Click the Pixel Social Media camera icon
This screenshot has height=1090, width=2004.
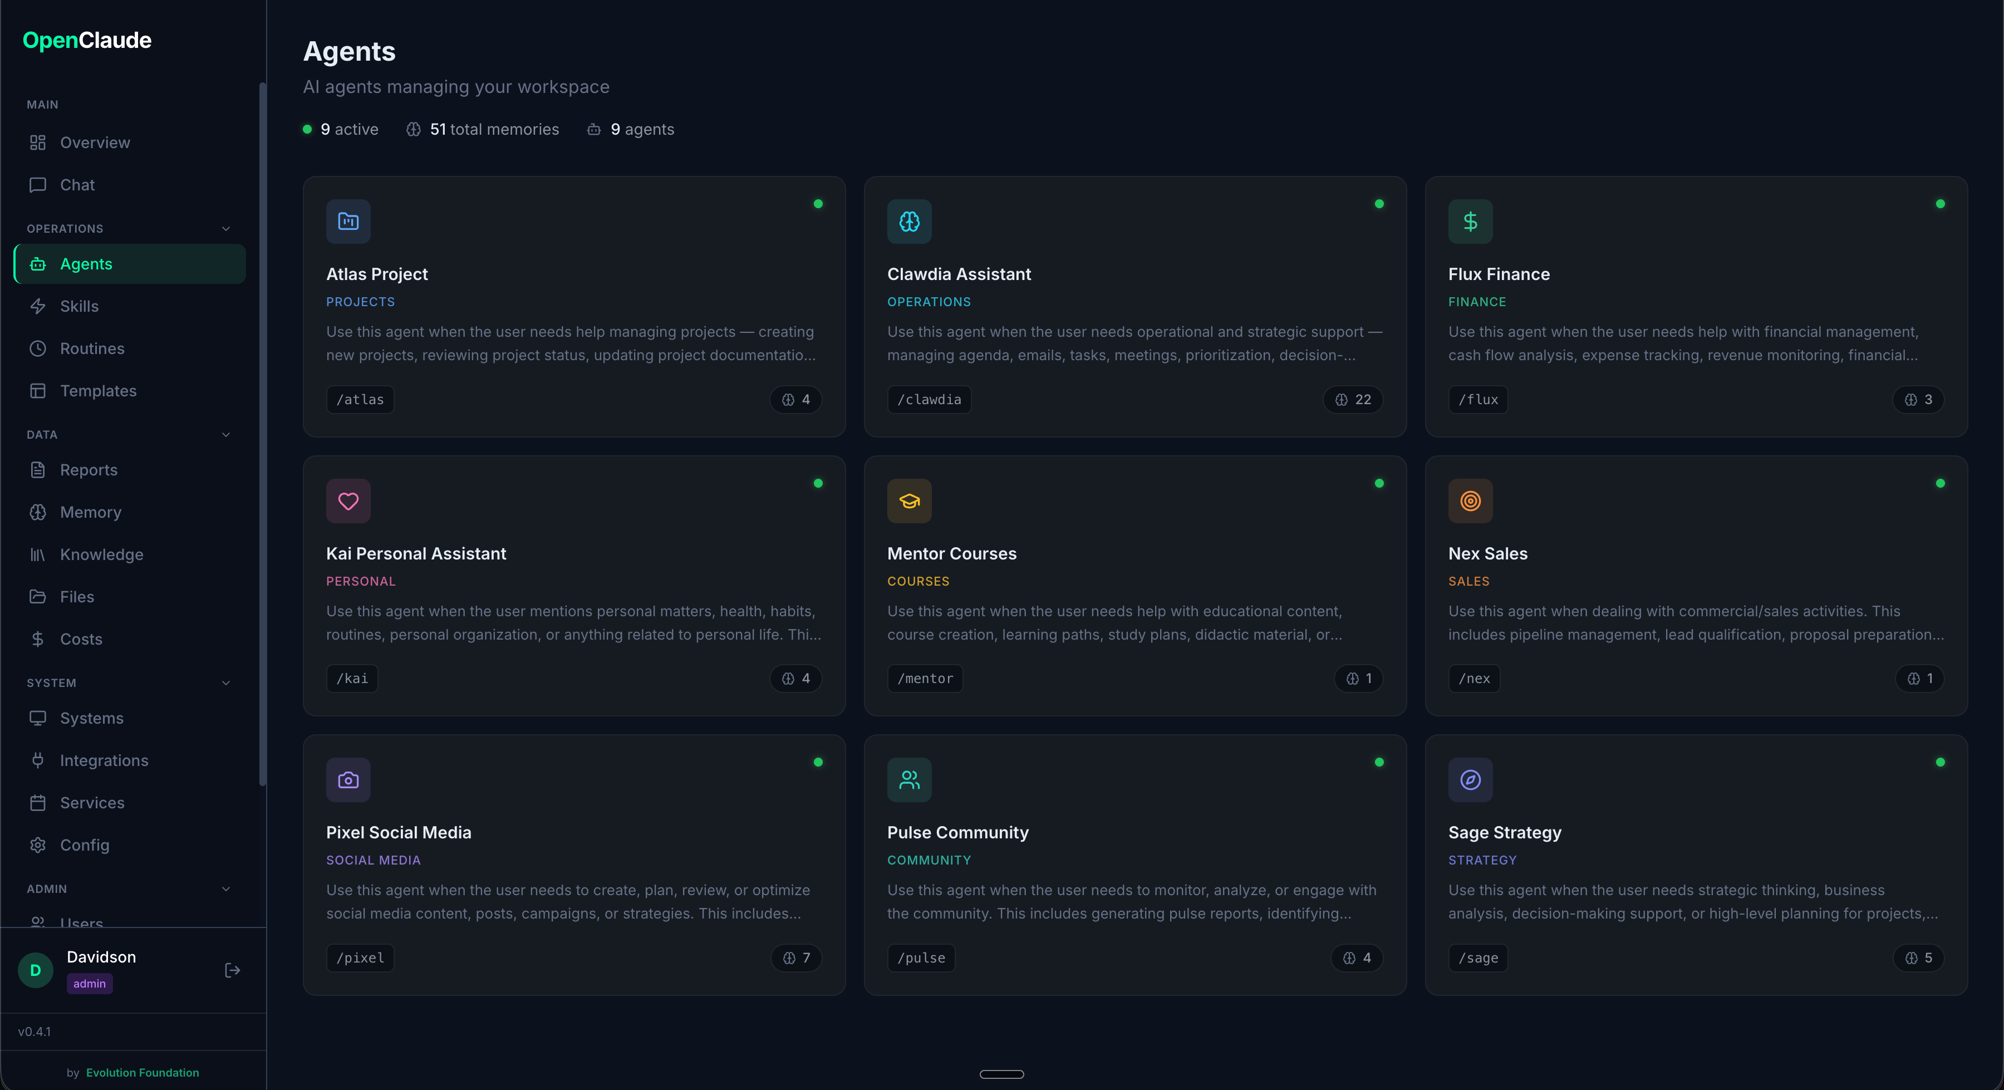[348, 779]
